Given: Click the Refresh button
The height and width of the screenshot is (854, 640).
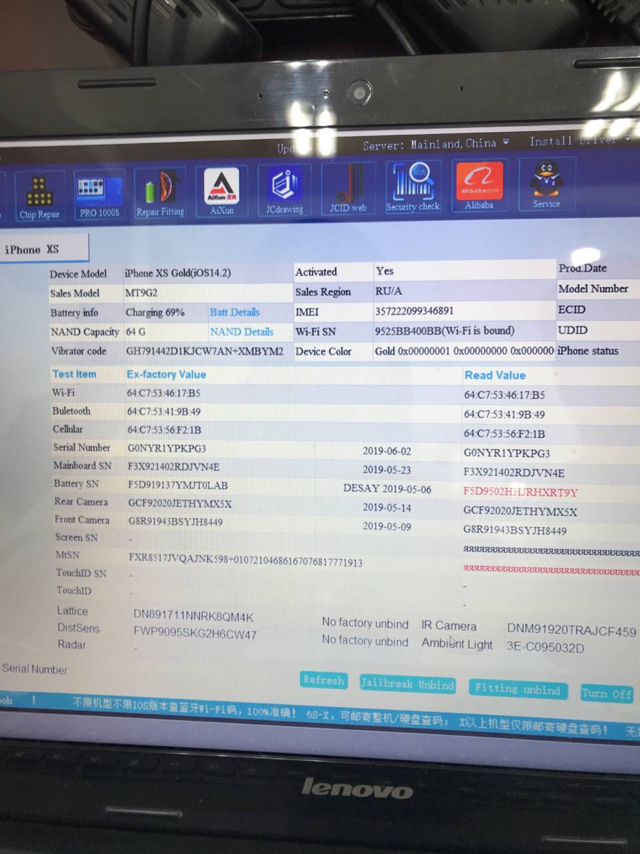Looking at the screenshot, I should [x=323, y=681].
